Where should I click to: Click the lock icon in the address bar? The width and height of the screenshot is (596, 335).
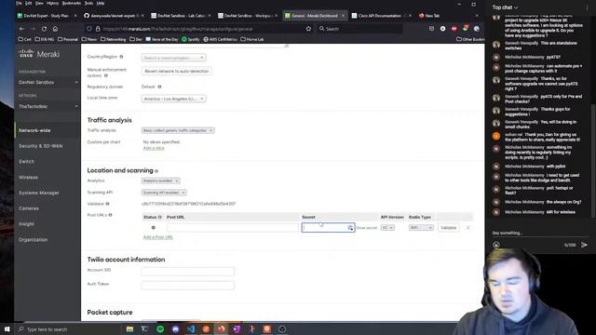point(98,29)
